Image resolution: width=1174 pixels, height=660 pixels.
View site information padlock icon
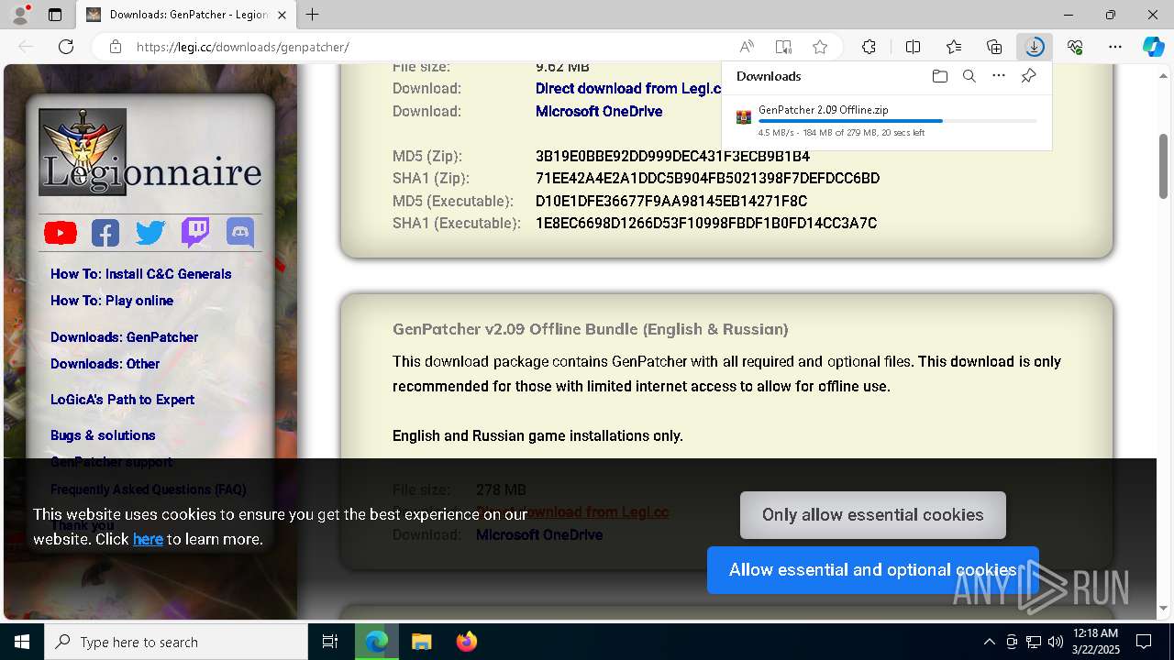click(x=115, y=47)
